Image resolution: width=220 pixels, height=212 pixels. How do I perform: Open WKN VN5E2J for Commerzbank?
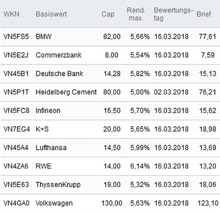[x=16, y=55]
